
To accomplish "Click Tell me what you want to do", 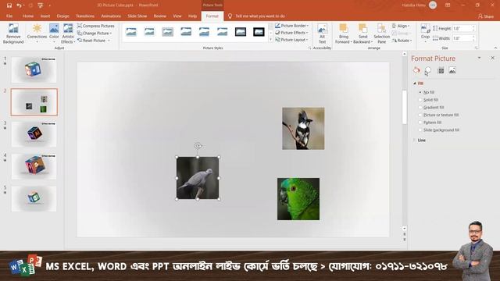I will (260, 16).
